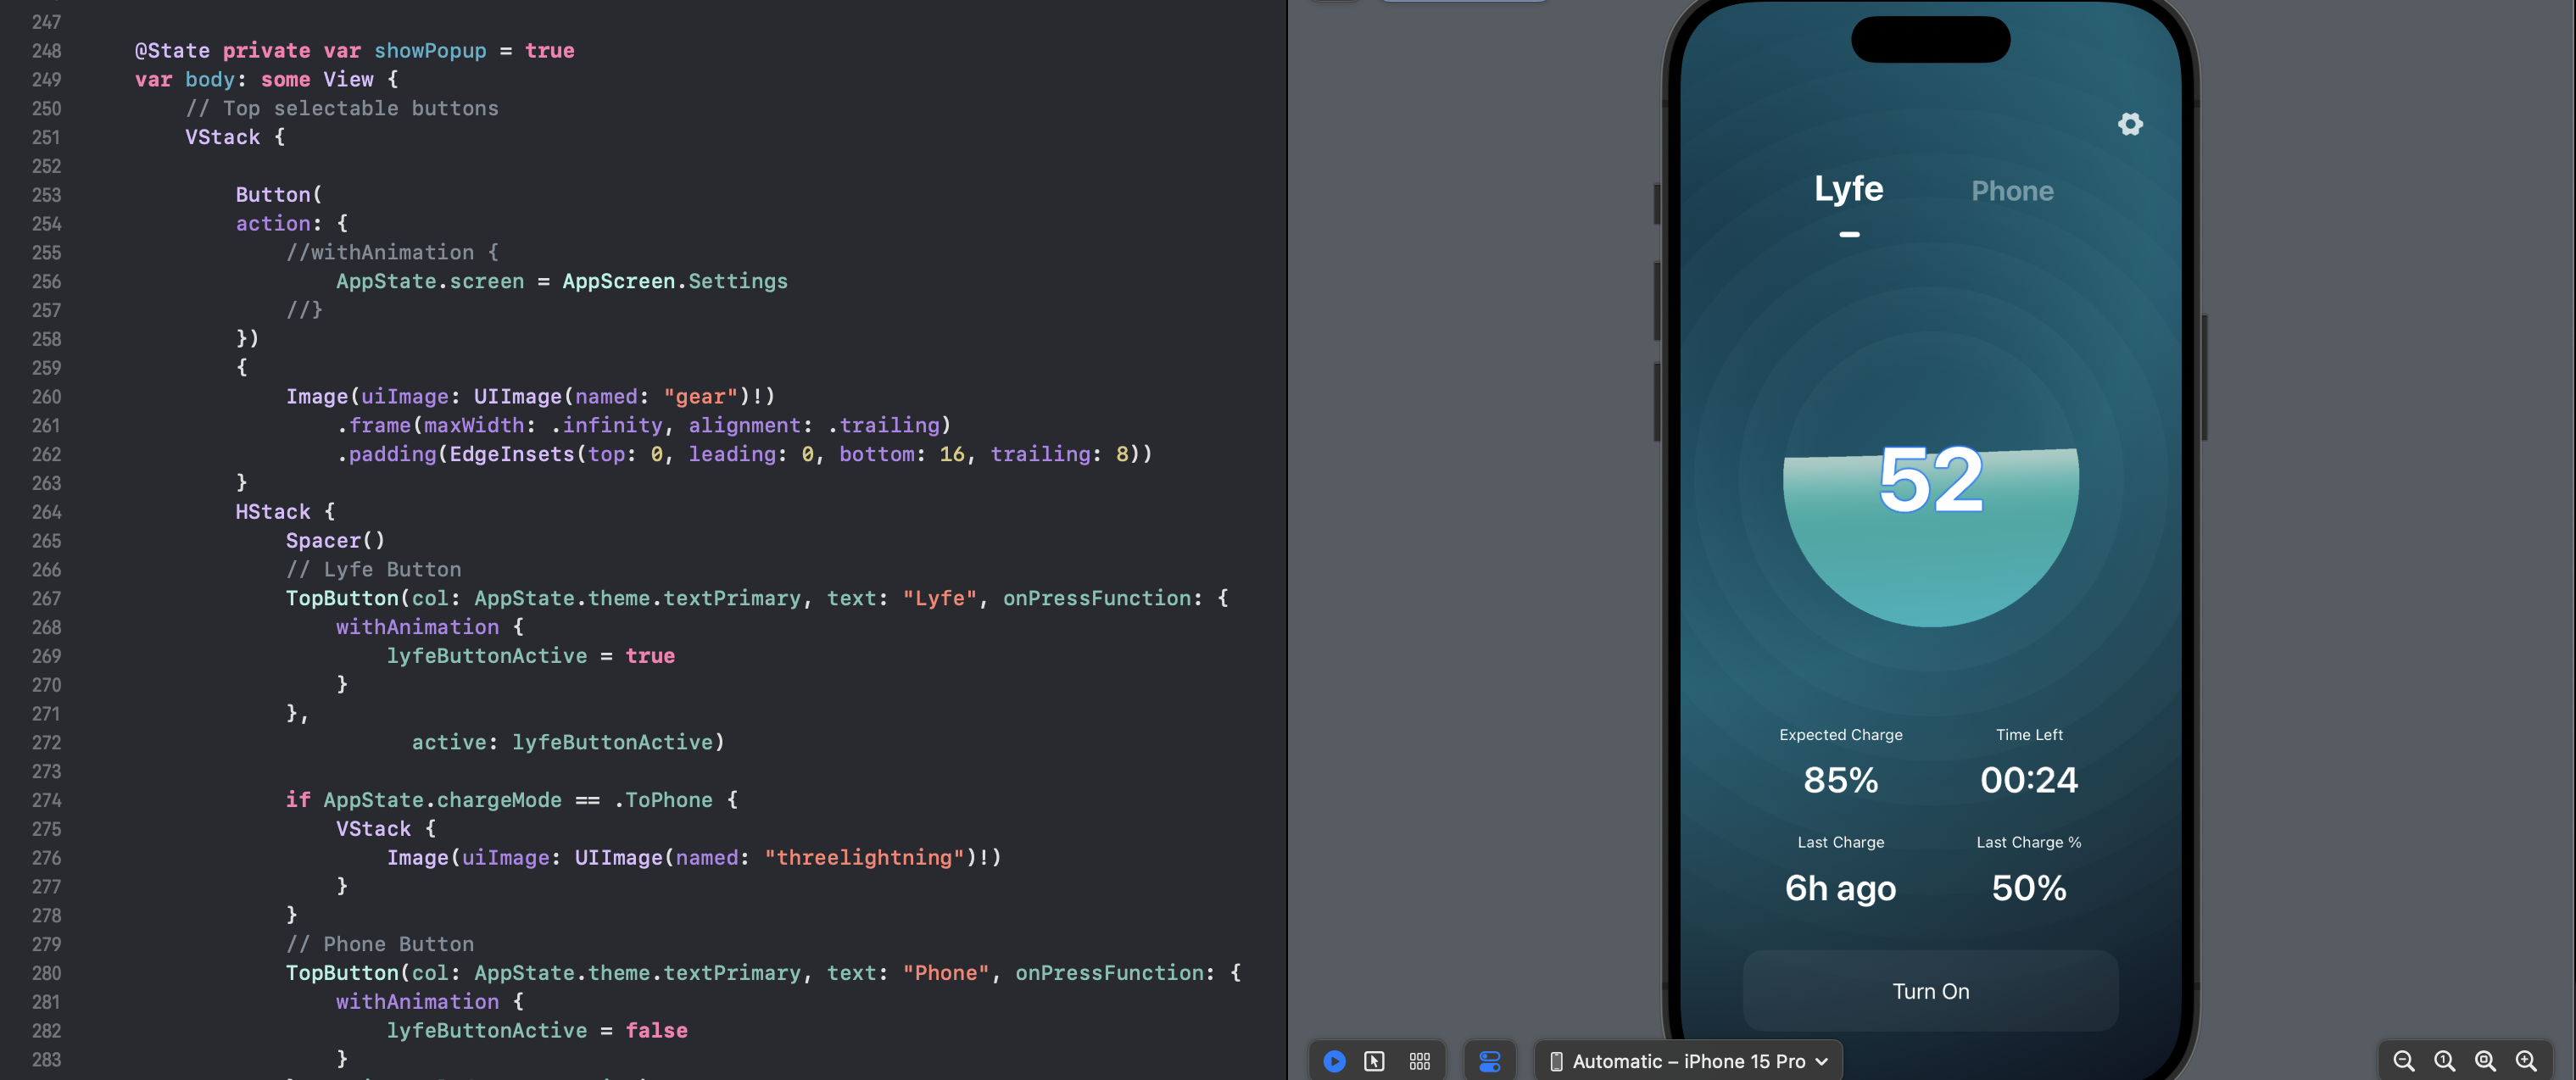This screenshot has height=1080, width=2576.
Task: Open the Automatic – iPhone 15 Pro device dropdown
Action: pyautogui.click(x=1688, y=1061)
